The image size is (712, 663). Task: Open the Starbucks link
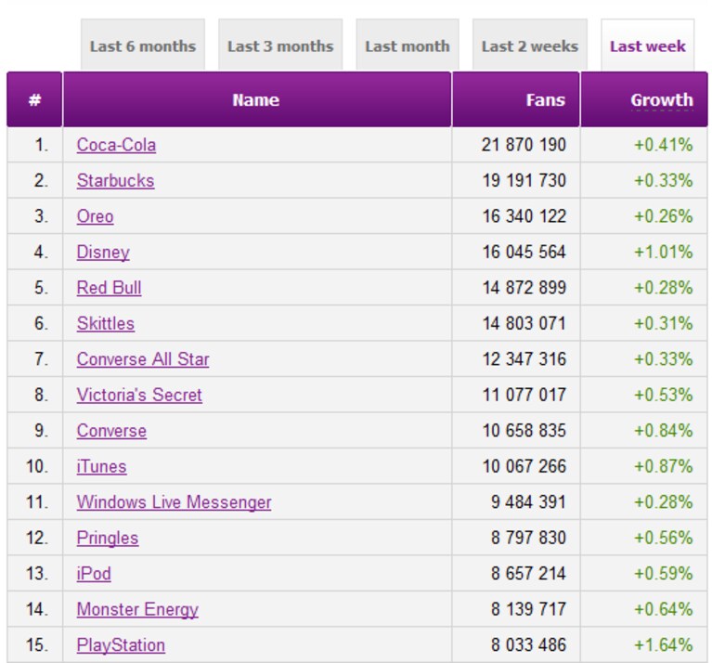[x=115, y=181]
